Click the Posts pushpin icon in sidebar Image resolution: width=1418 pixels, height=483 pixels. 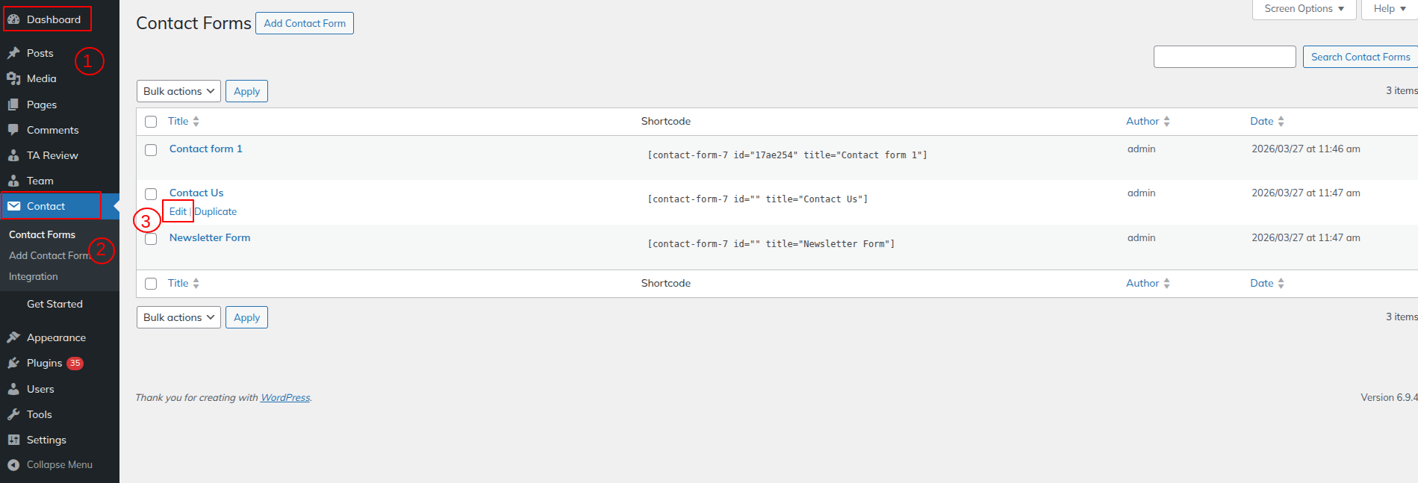pos(13,53)
